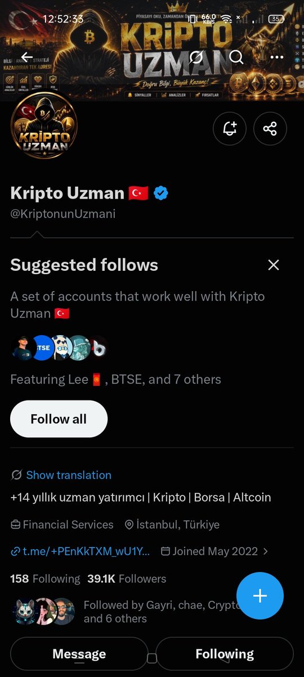Dismiss the Suggested follows panel
This screenshot has width=304, height=677.
pos(274,265)
